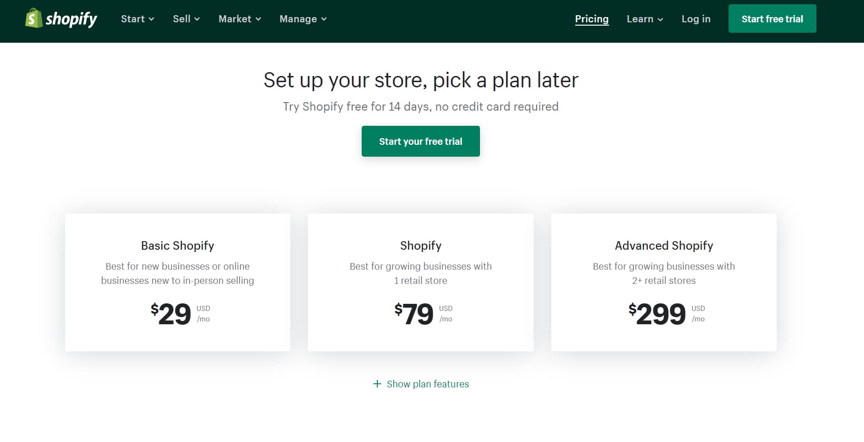Click the Shopify bag logo icon

point(33,18)
